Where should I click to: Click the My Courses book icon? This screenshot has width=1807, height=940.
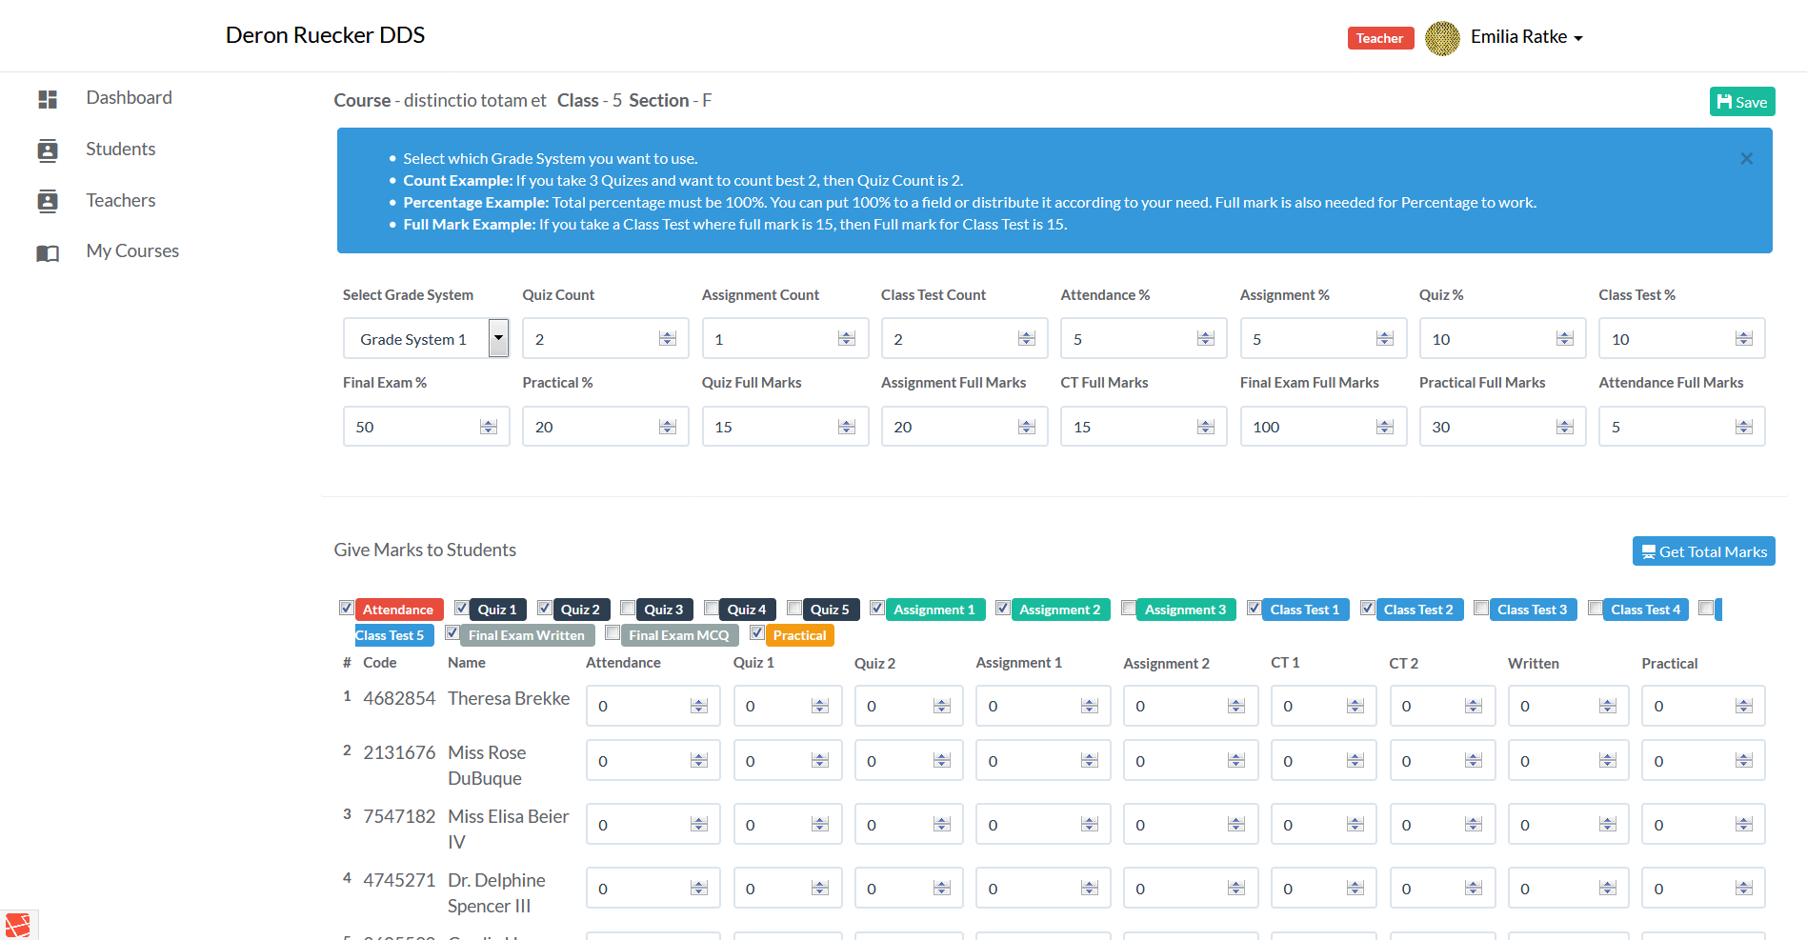pyautogui.click(x=48, y=253)
